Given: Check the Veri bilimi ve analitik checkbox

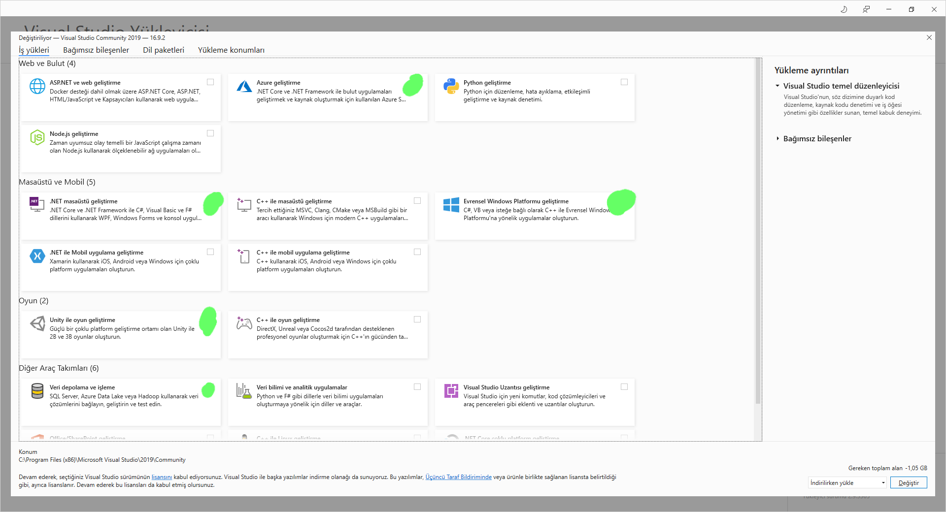Looking at the screenshot, I should point(417,387).
